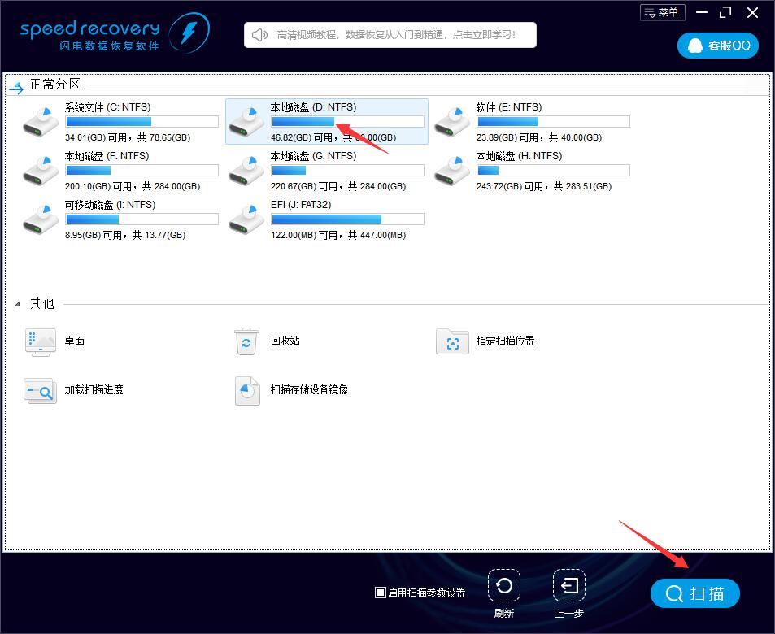Choose the EFI J: FAT32 partition icon

[x=246, y=218]
